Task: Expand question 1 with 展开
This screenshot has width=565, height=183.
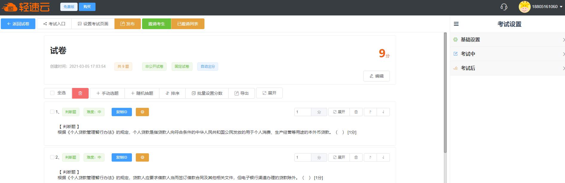Action: tap(339, 112)
